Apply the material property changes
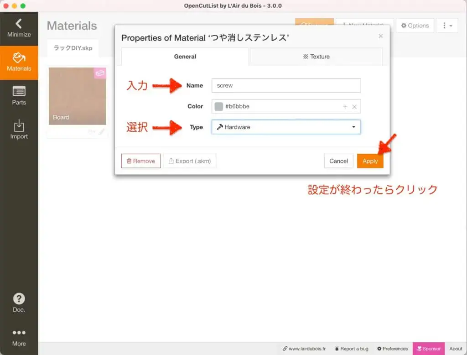The image size is (467, 355). tap(370, 161)
